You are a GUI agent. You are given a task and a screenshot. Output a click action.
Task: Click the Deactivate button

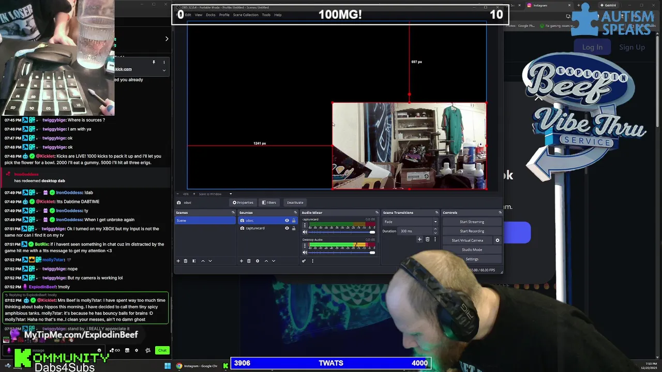click(295, 203)
